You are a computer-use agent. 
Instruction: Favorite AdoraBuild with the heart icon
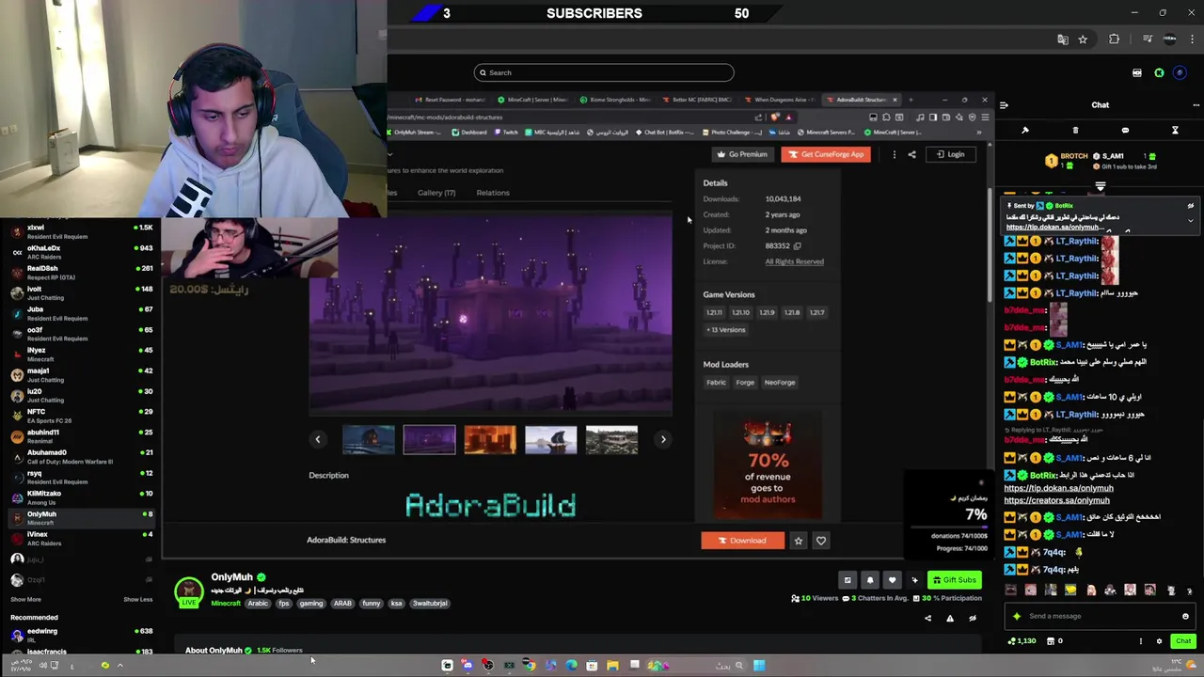click(x=820, y=541)
